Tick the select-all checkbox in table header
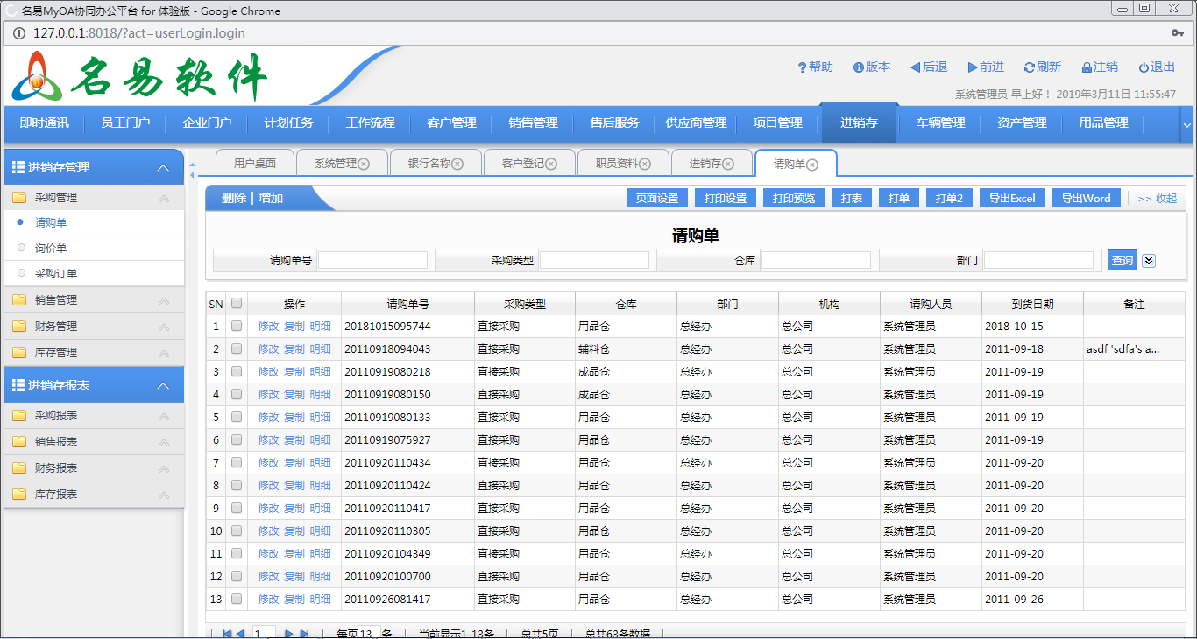Viewport: 1197px width, 639px height. point(237,304)
